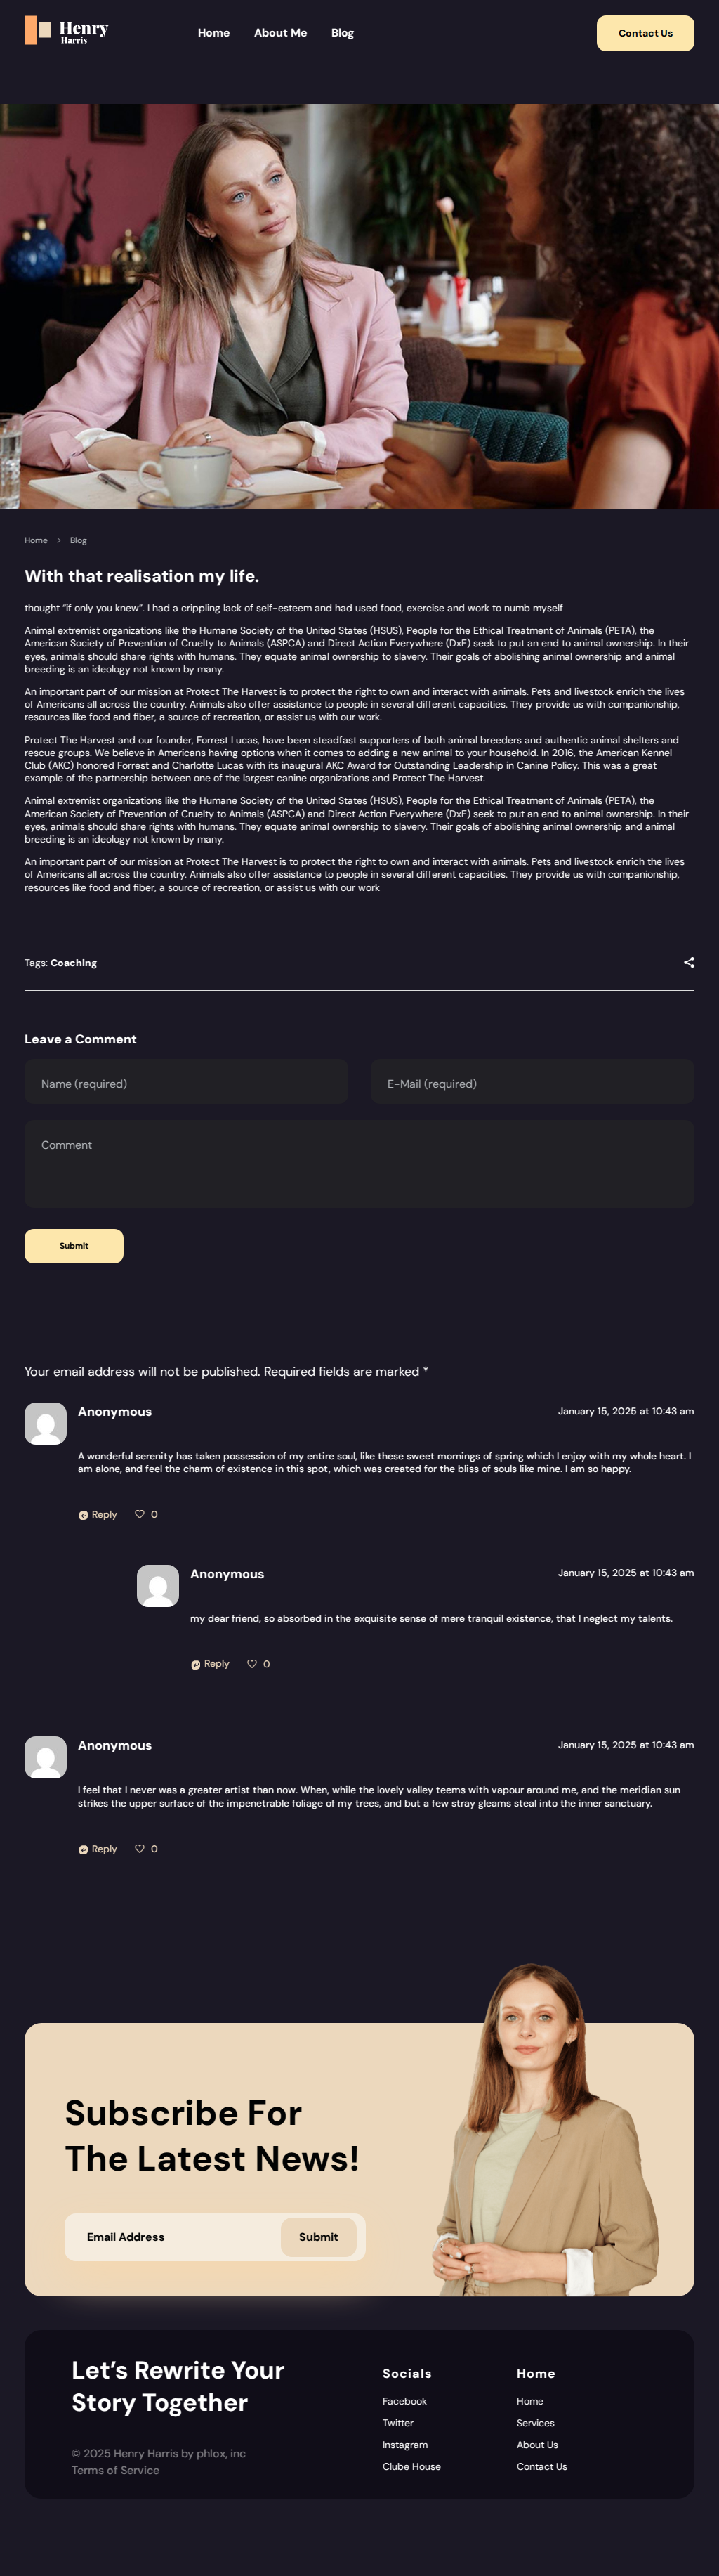Screen dimensions: 719x2576
Task: Submit the comment form
Action: 74,1246
